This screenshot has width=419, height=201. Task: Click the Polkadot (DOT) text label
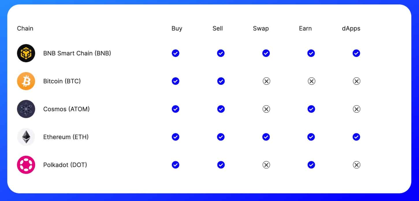click(x=65, y=165)
